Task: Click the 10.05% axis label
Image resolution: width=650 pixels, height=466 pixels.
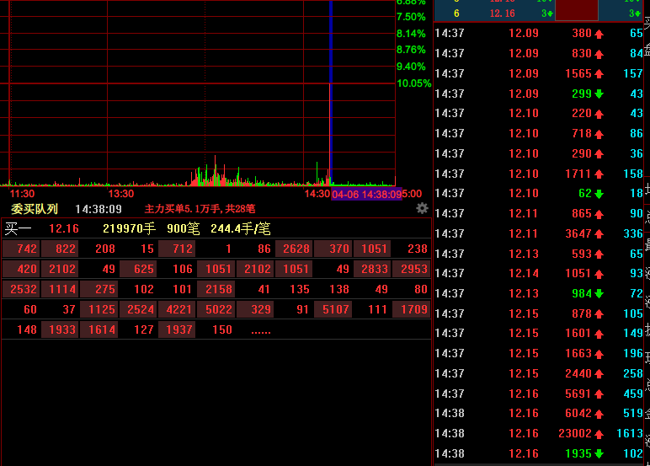Action: pos(413,83)
